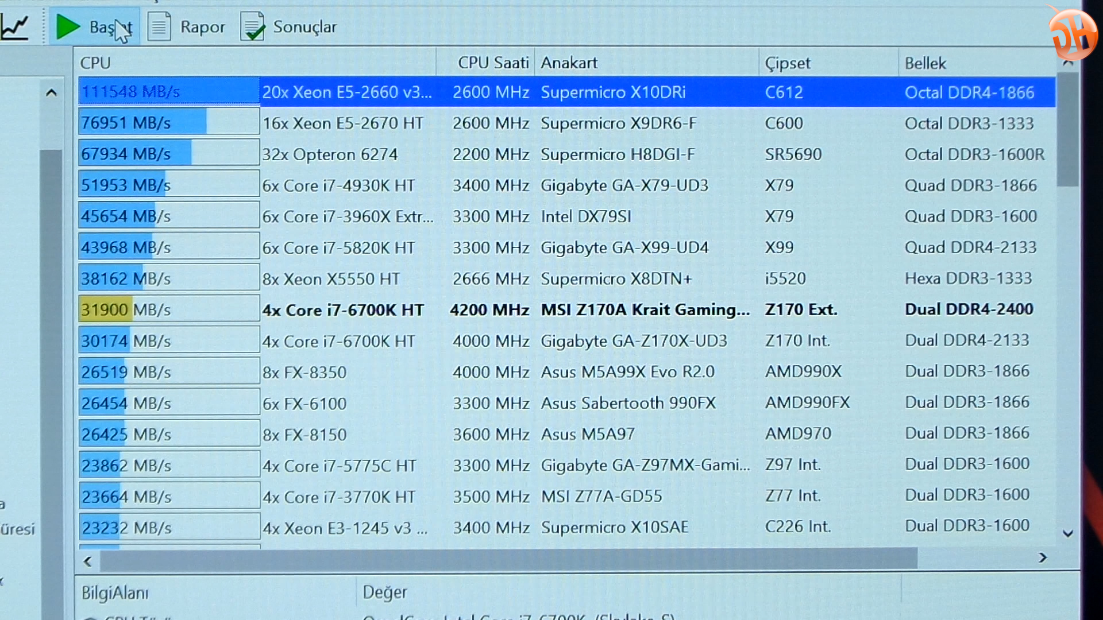Open the Rapor report icon

pyautogui.click(x=159, y=26)
